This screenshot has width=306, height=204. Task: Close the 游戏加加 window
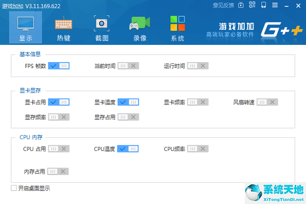pos(298,6)
